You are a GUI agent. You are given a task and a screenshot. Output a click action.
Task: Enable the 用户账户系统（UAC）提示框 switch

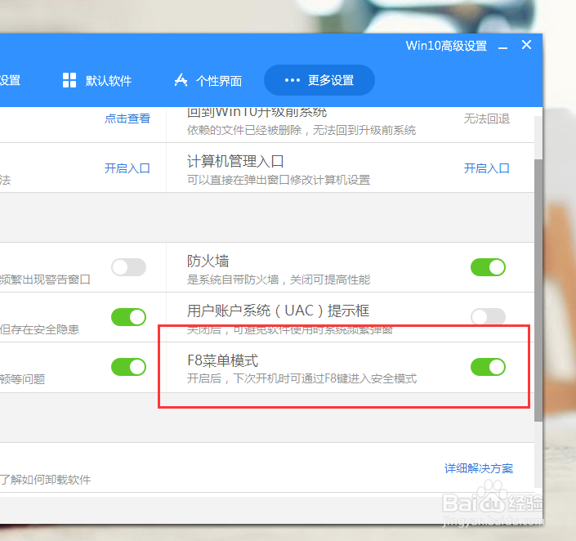(x=488, y=316)
